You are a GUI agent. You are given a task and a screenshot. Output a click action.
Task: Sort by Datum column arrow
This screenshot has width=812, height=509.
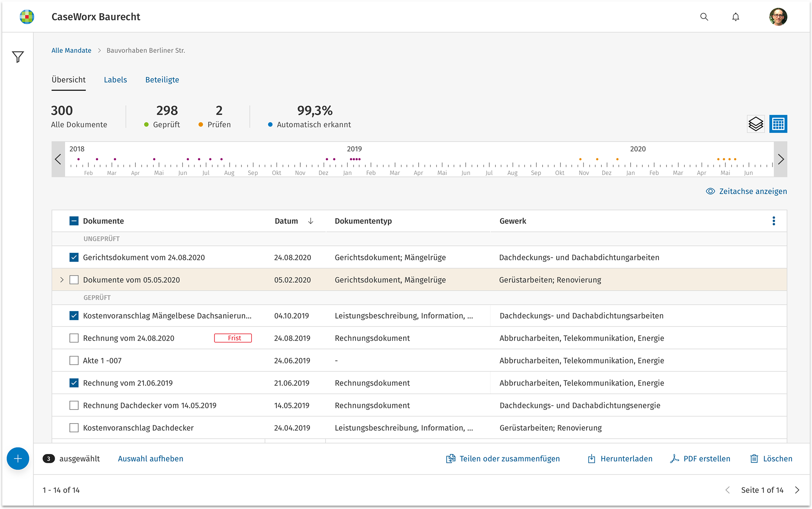[310, 221]
